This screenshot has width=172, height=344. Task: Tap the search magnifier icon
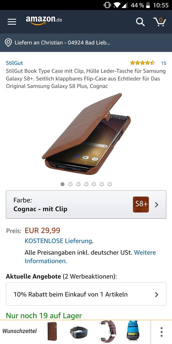[x=140, y=22]
